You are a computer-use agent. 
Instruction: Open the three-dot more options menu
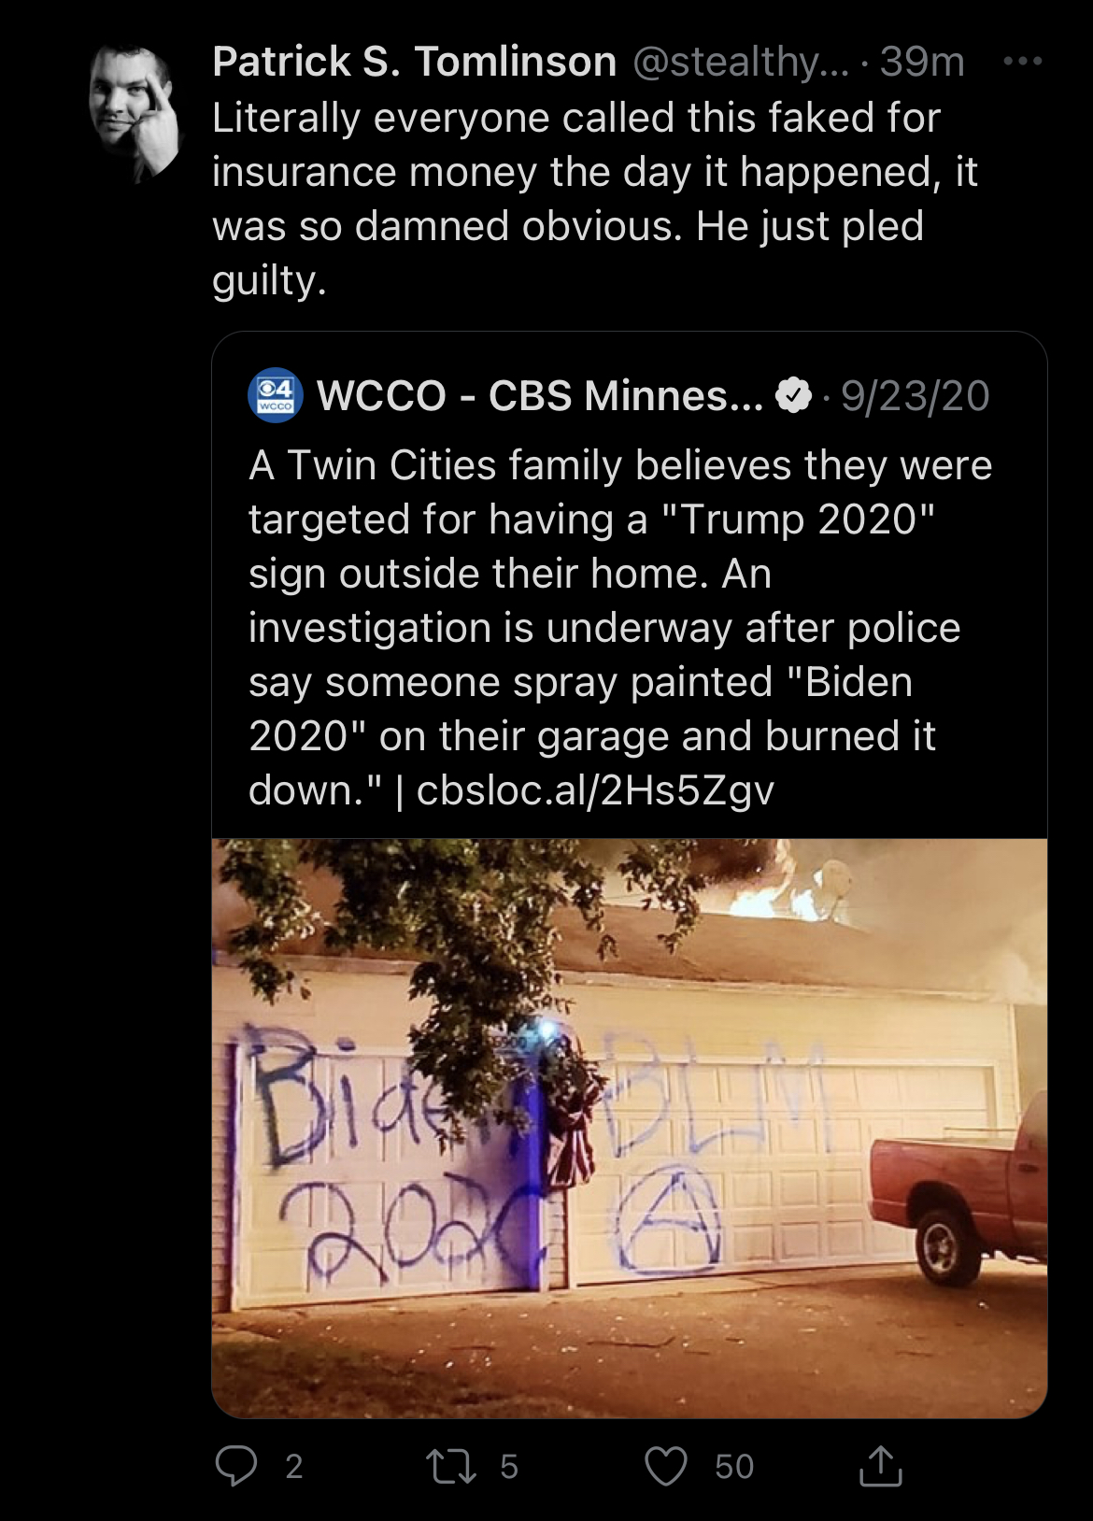tap(1023, 62)
